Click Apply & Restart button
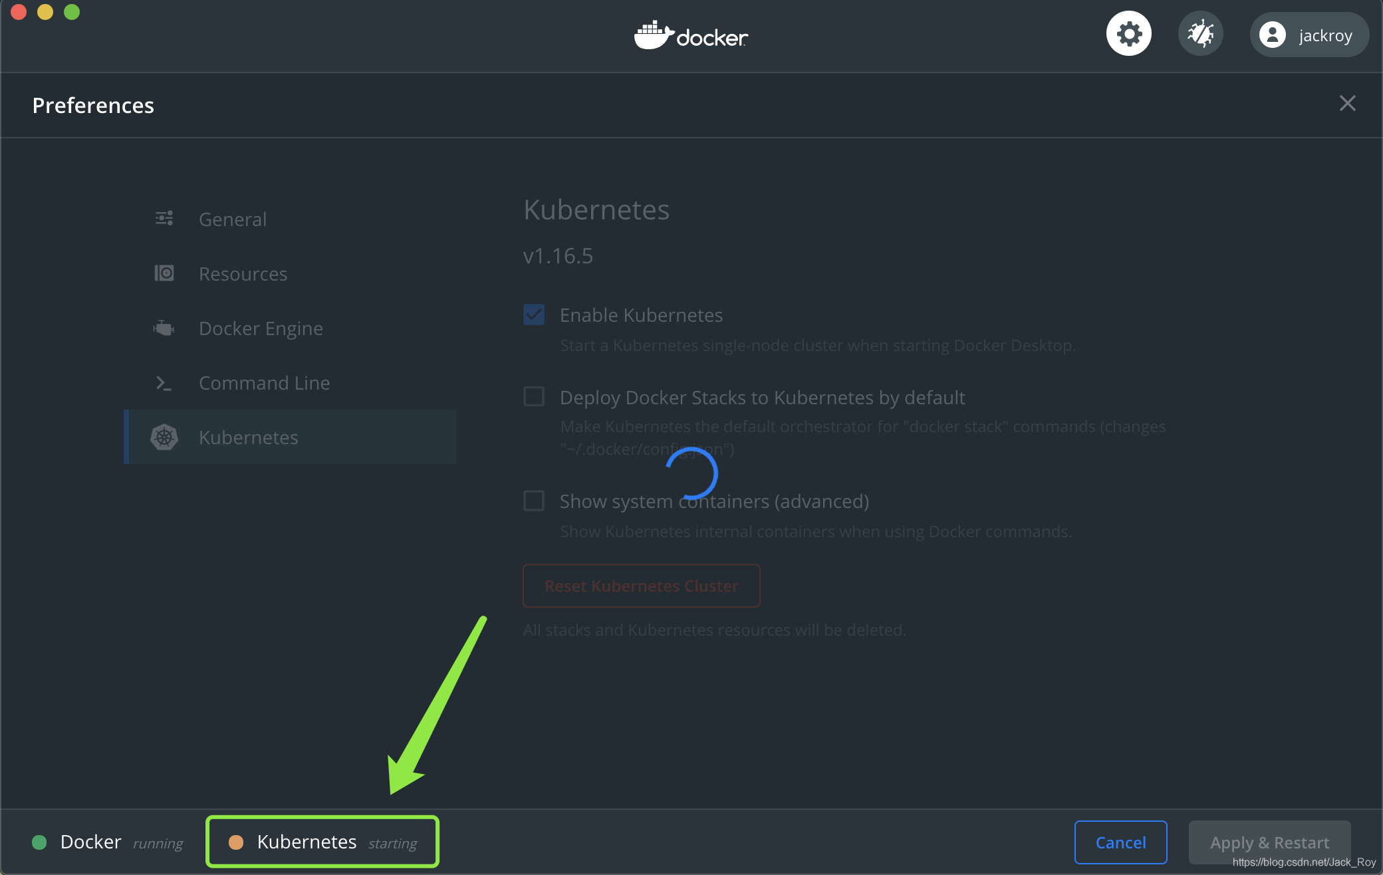 (1270, 842)
